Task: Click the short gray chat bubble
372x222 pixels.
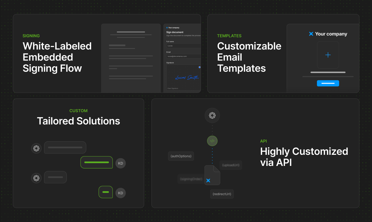Action: pos(55,177)
